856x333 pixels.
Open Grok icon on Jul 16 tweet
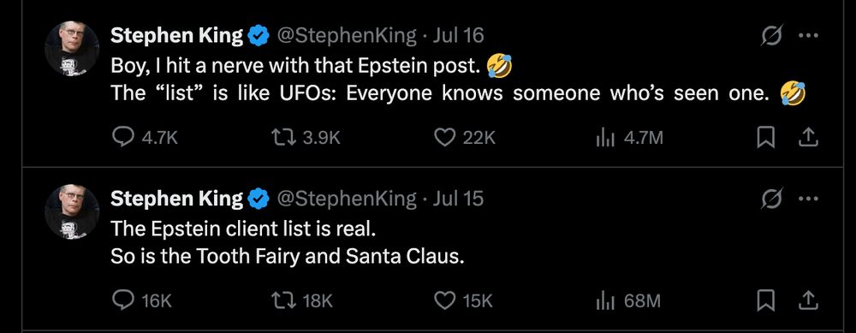tap(772, 36)
